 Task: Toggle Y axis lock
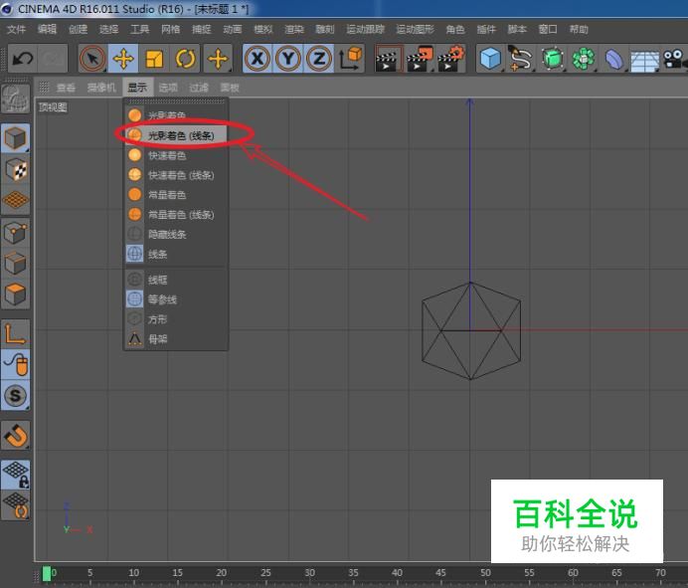pyautogui.click(x=288, y=58)
